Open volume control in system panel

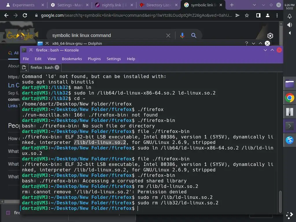click(289, 25)
